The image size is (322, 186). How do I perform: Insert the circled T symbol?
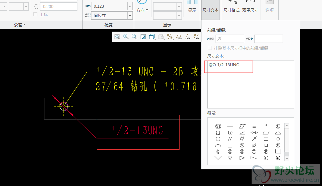(254, 152)
